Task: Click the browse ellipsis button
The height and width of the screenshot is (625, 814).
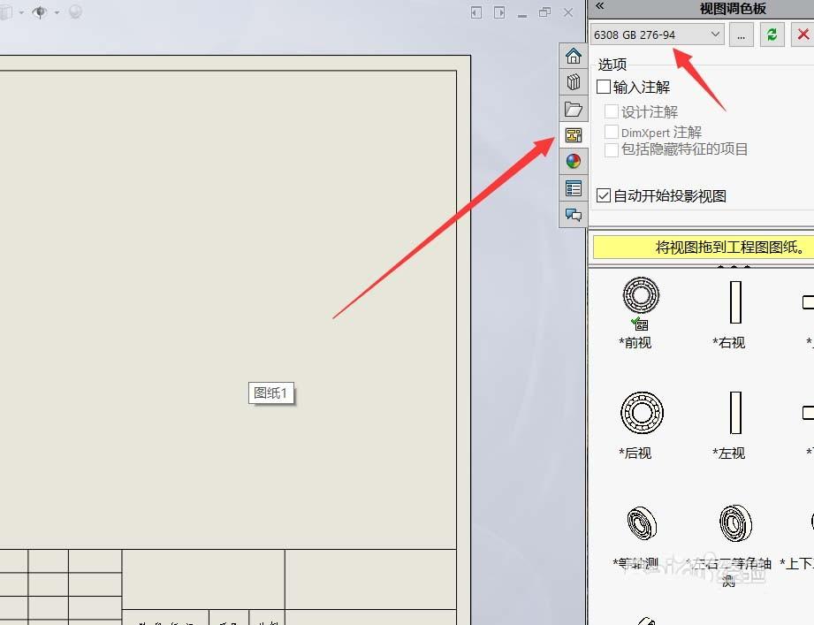Action: [741, 34]
